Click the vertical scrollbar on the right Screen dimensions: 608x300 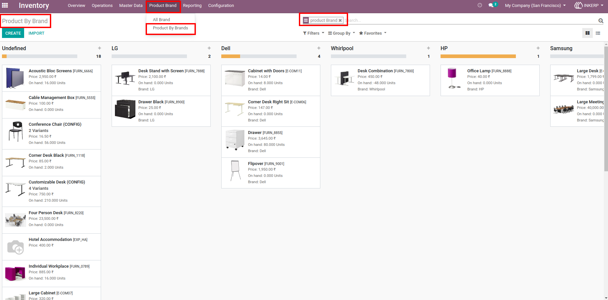coord(606,109)
